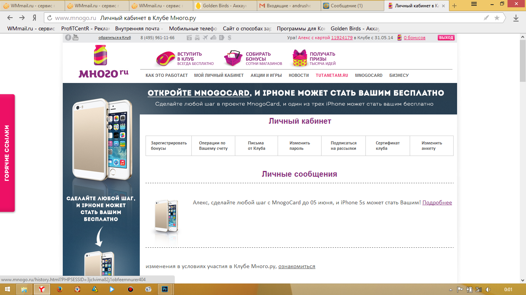Image resolution: width=526 pixels, height=295 pixels.
Task: Go back with browser back arrow
Action: tap(10, 18)
